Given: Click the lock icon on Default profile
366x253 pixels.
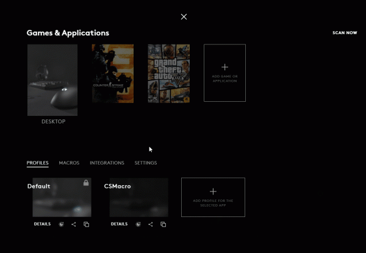Looking at the screenshot, I should tap(86, 183).
